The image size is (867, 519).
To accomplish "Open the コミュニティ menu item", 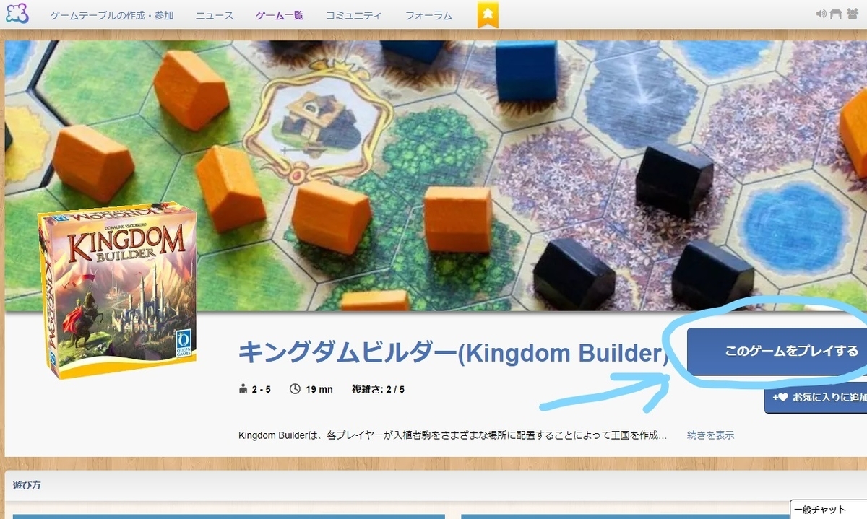I will (x=353, y=15).
